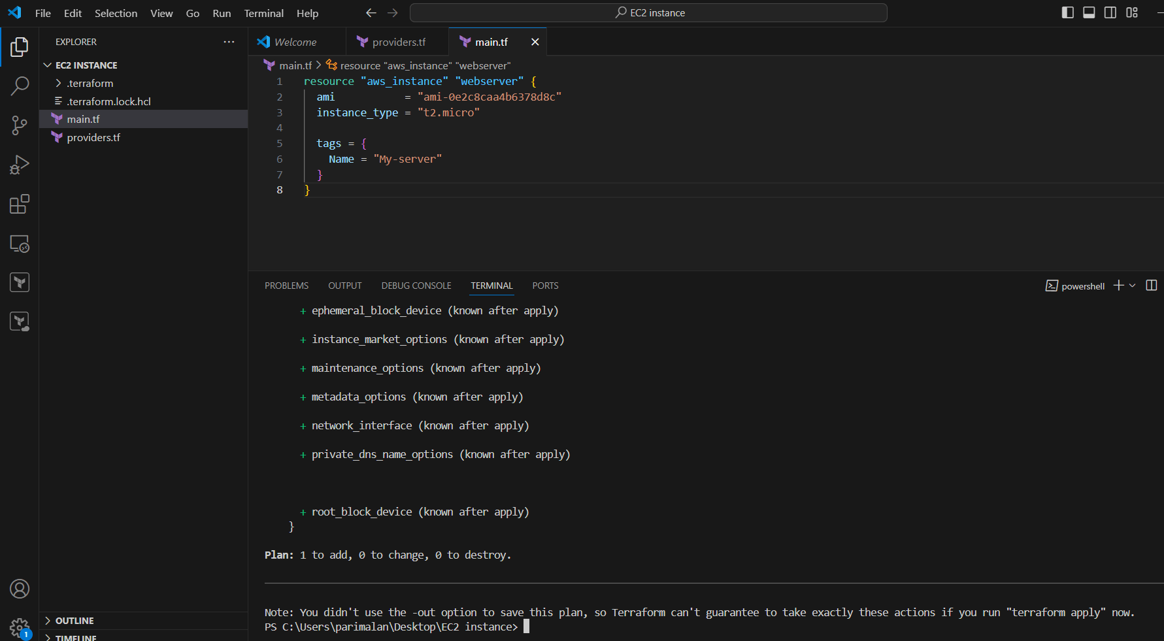Screen dimensions: 1164x641
Task: Customize layout icon in title bar
Action: [x=1132, y=12]
